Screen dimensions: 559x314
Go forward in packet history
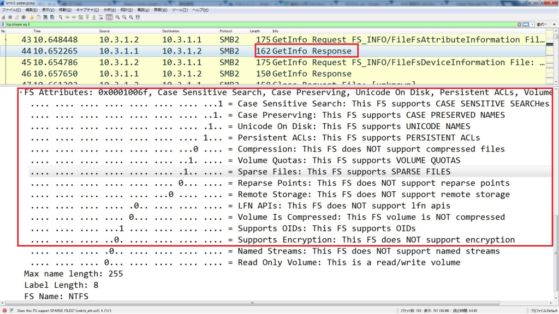[74, 17]
